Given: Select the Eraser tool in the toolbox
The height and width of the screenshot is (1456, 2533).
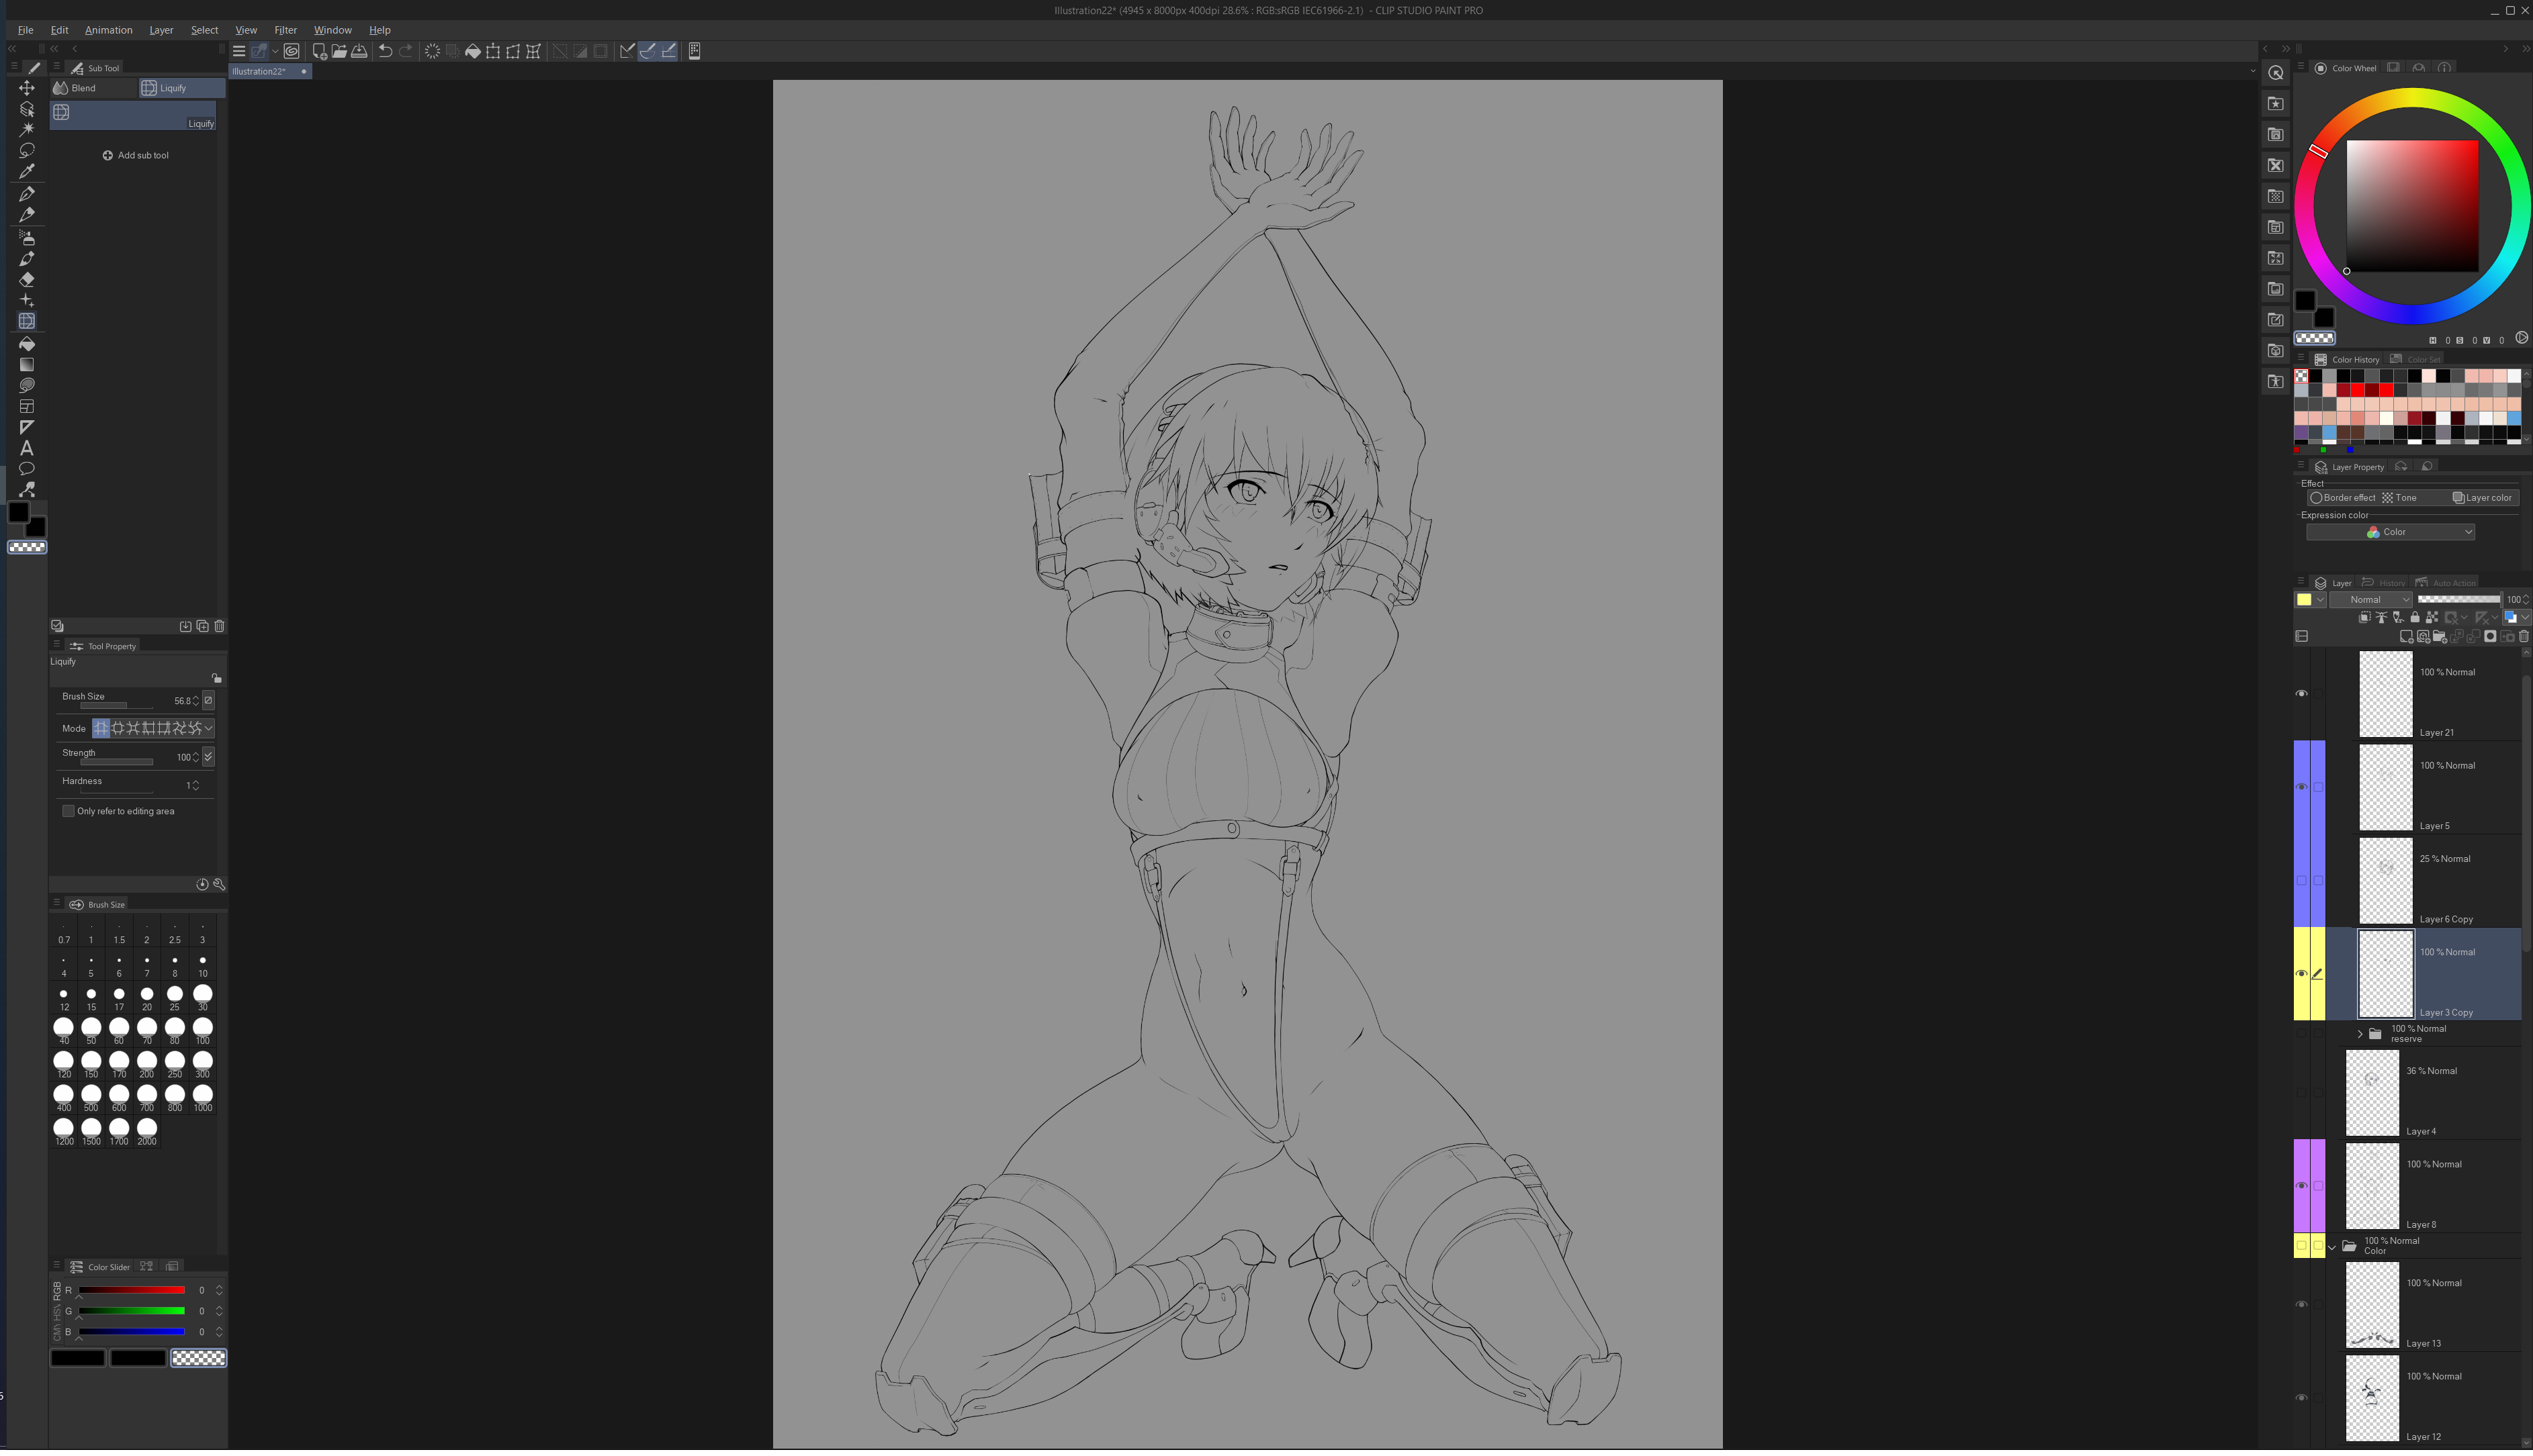Looking at the screenshot, I should [27, 280].
